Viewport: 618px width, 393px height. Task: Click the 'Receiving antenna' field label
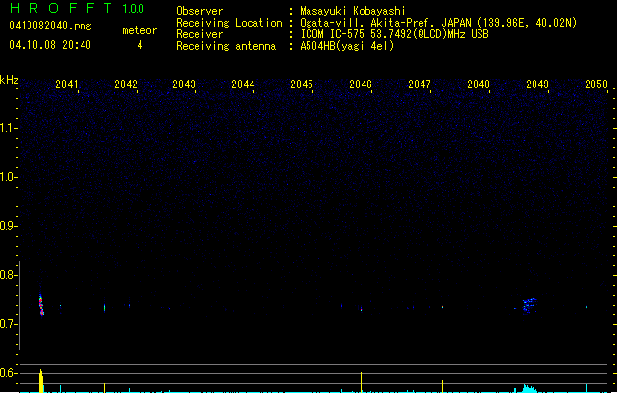point(226,46)
